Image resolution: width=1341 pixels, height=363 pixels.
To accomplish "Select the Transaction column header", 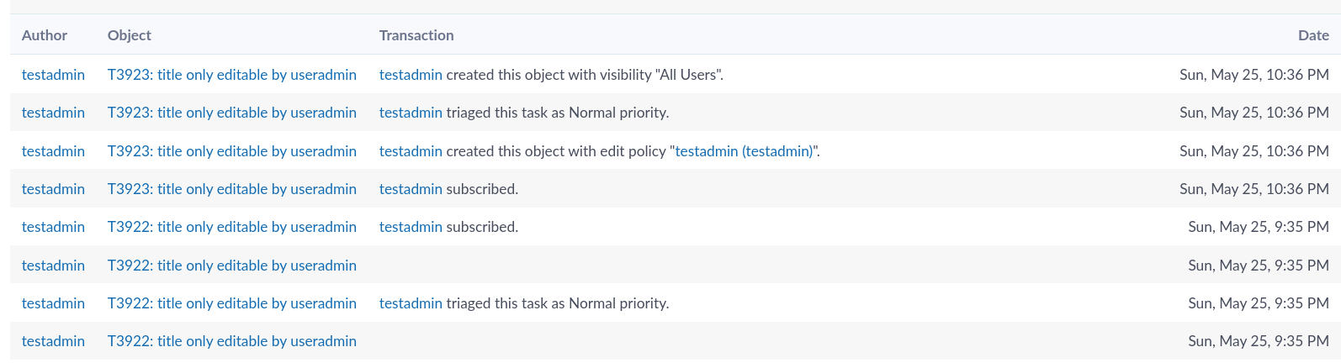I will click(x=416, y=35).
